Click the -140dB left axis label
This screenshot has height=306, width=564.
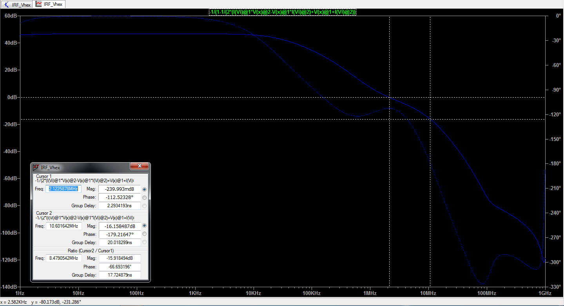tap(9, 287)
